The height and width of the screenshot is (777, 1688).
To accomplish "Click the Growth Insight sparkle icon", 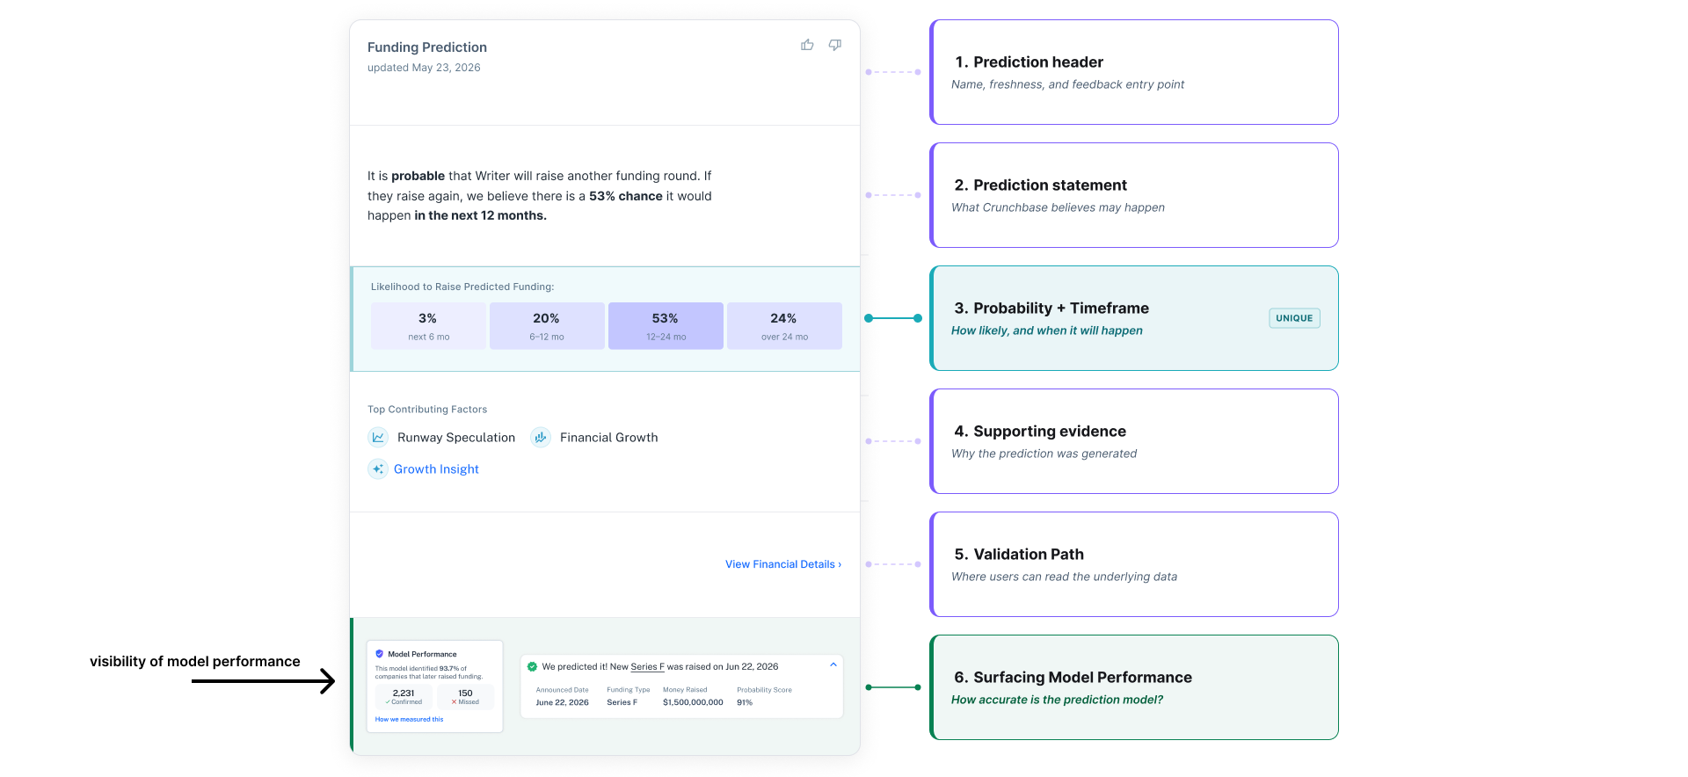I will [x=378, y=469].
